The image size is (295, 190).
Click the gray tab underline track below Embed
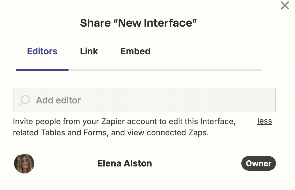pos(135,70)
